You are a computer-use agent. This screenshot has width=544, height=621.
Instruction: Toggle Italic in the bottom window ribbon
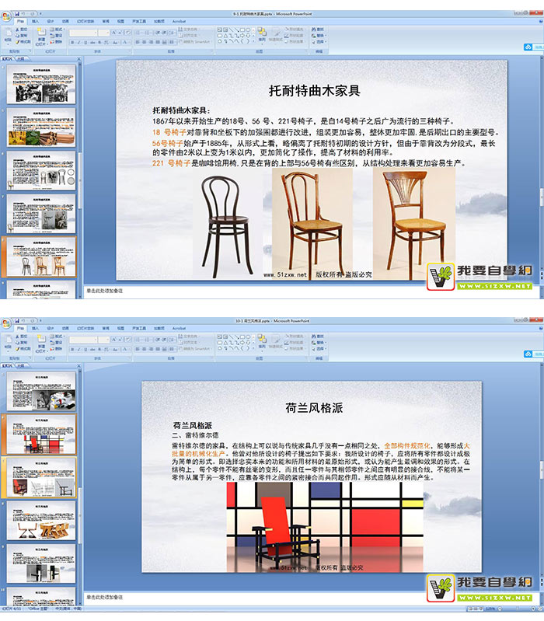(79, 349)
